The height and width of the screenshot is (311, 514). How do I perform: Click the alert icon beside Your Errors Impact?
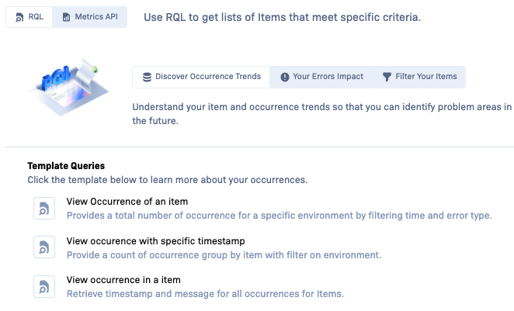pos(284,77)
